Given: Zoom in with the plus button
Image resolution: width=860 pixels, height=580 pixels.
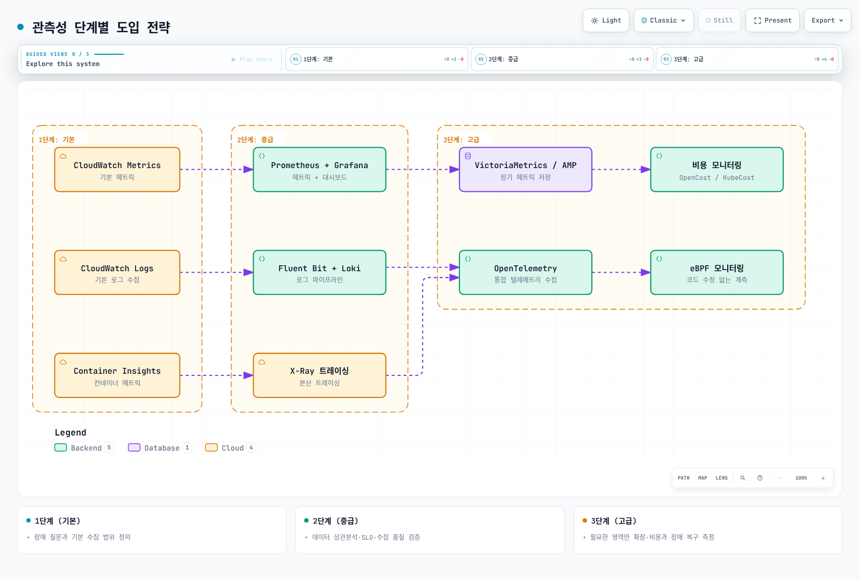Looking at the screenshot, I should pyautogui.click(x=823, y=478).
